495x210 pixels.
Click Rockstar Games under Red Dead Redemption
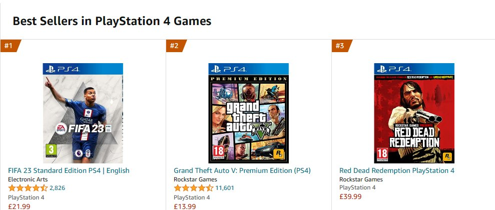[x=361, y=179]
